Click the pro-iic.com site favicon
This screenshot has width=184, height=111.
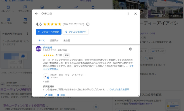point(3,84)
